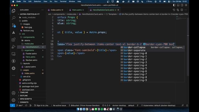Click the editor minimap
The image size is (199, 112).
click(x=181, y=18)
